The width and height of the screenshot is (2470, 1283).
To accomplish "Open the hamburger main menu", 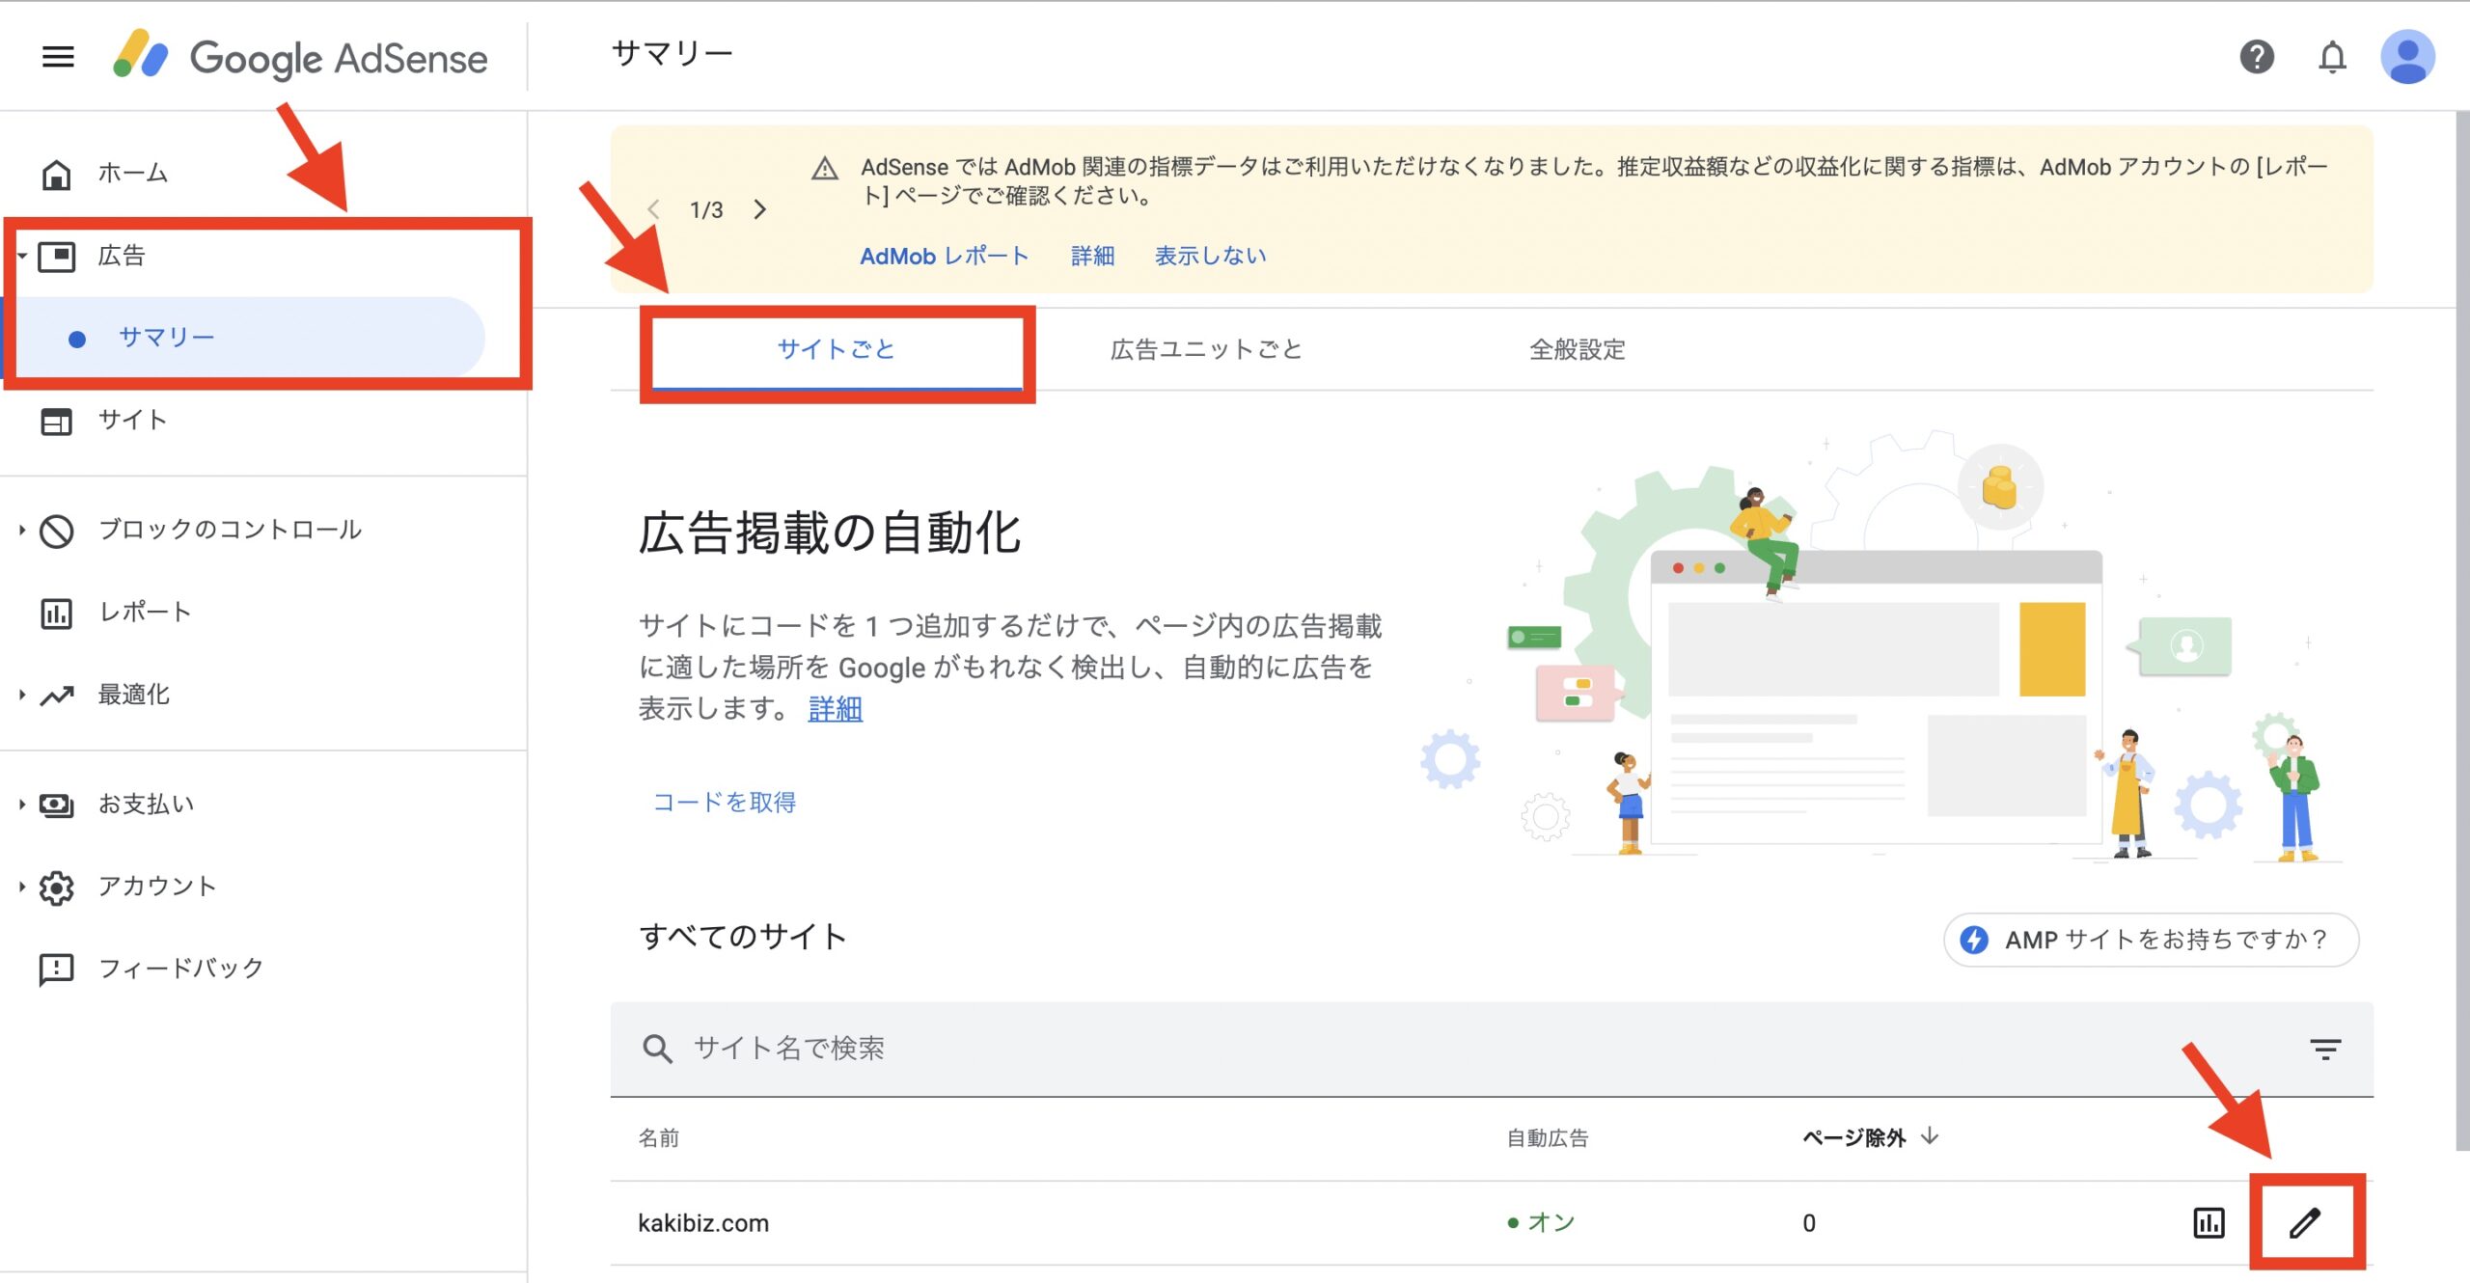I will click(58, 57).
